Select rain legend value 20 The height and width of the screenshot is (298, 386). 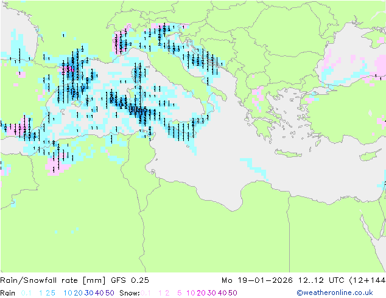78,293
